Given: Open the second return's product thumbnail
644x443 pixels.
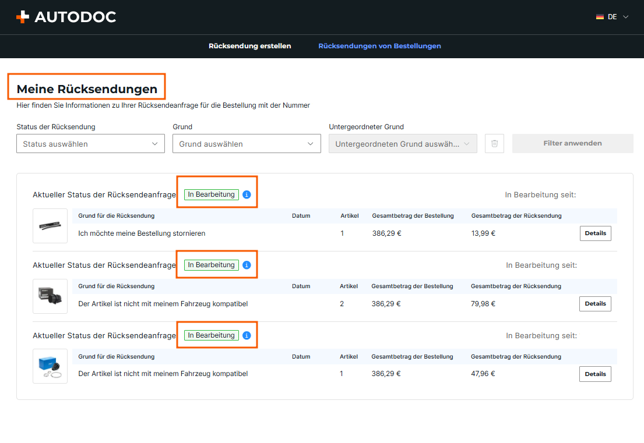Looking at the screenshot, I should 50,296.
